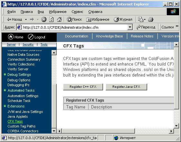181x142 pixels.
Task: Collapse the Automated Tasks section bullet
Action: point(5,90)
